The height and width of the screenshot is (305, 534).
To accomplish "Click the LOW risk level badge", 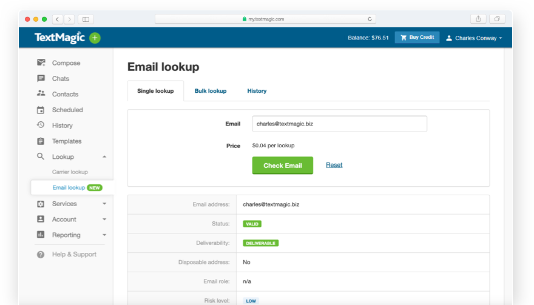I will (251, 301).
